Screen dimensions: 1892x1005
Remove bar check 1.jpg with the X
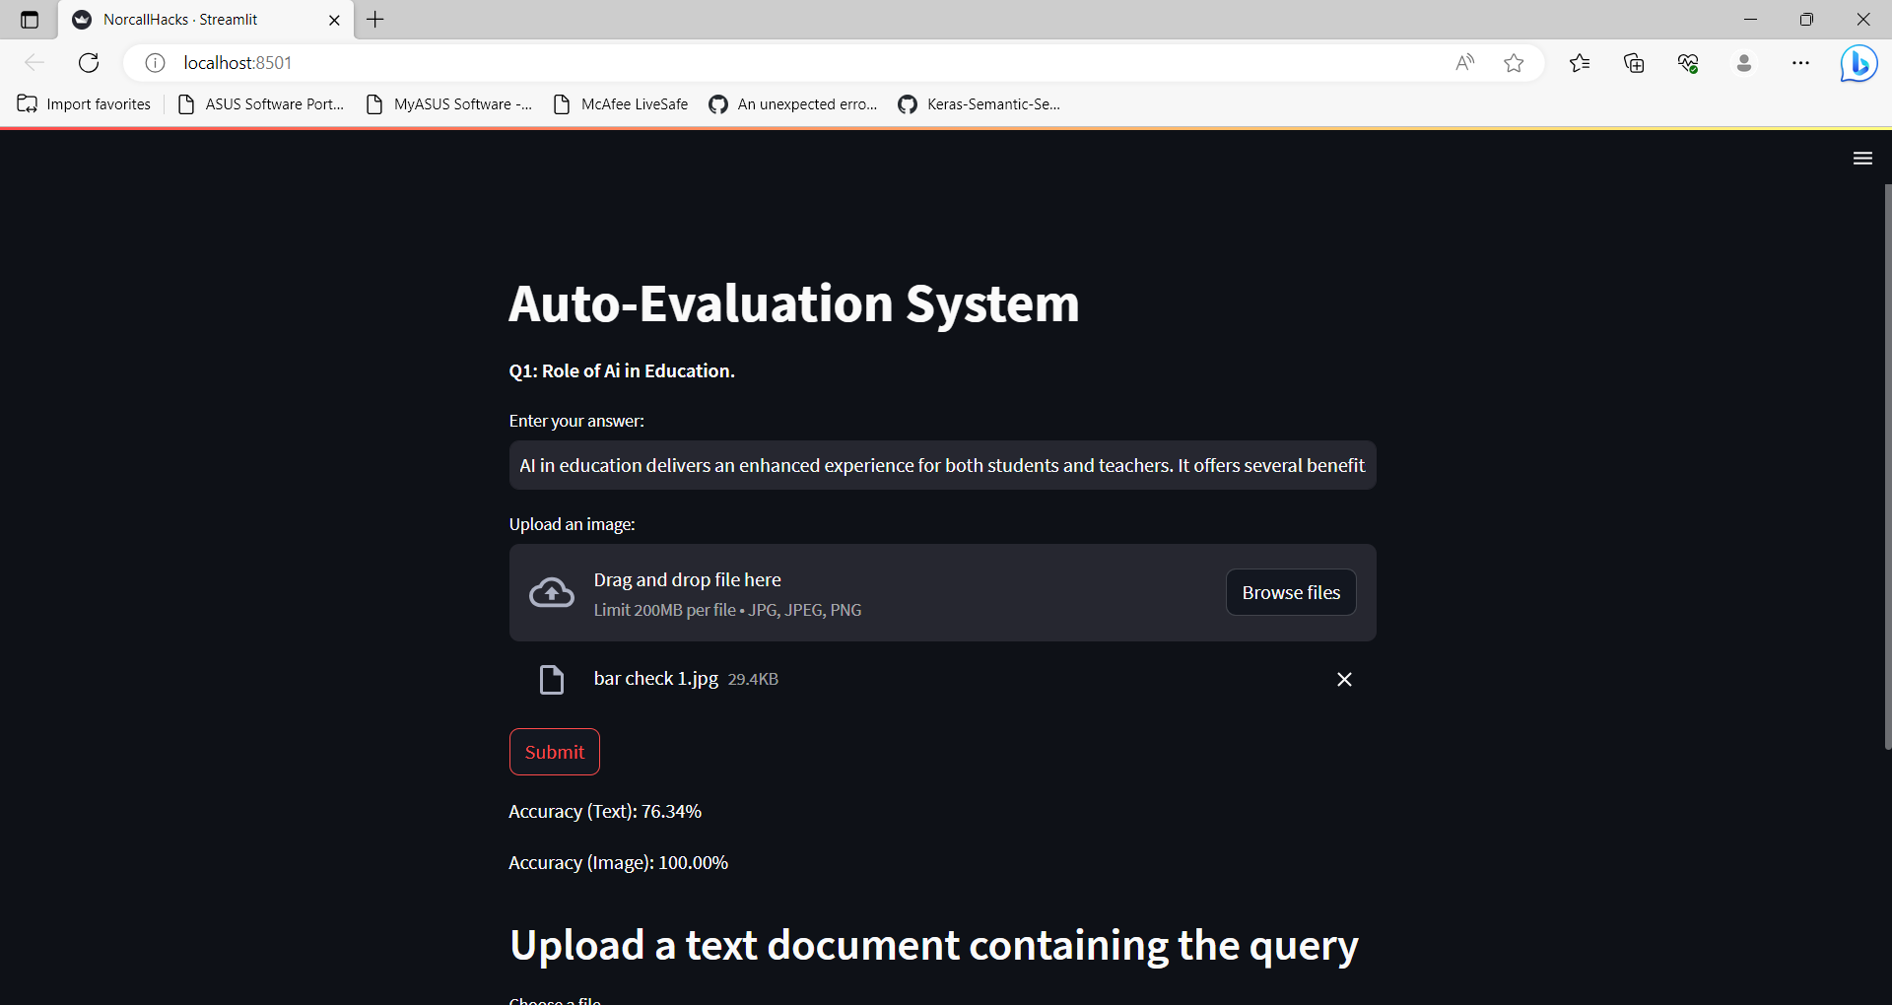point(1344,679)
